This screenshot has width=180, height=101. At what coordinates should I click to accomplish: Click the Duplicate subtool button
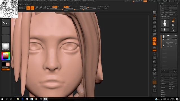[165, 83]
